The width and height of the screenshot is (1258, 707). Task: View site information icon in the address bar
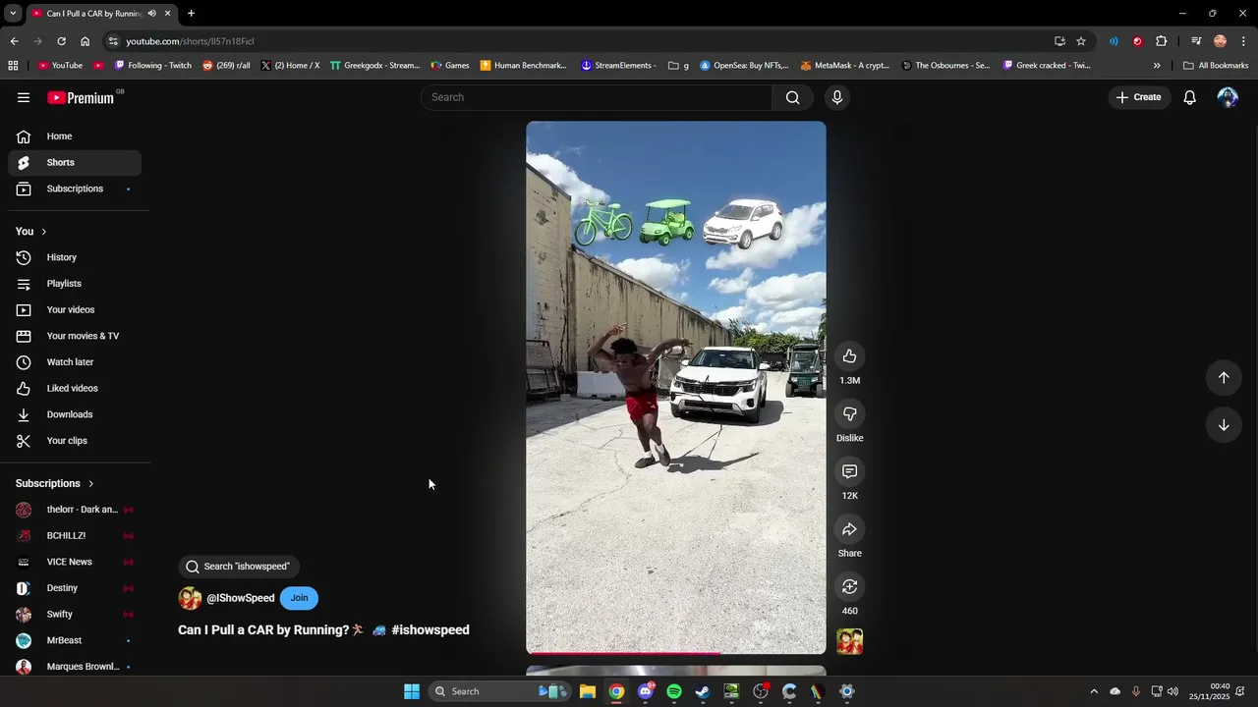click(113, 41)
